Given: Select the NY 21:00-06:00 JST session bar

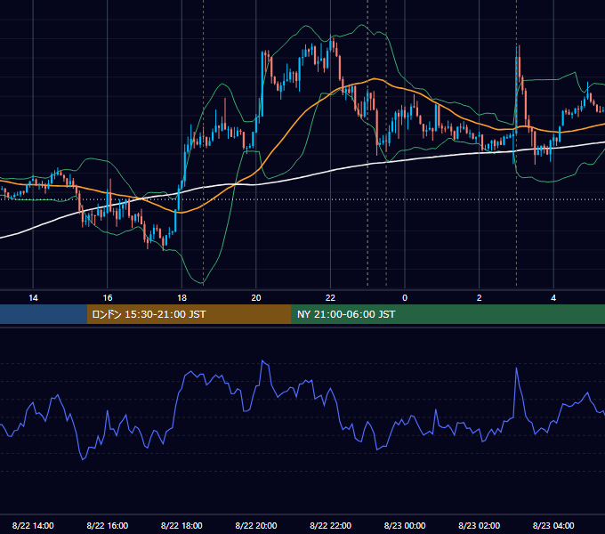Looking at the screenshot, I should [448, 314].
